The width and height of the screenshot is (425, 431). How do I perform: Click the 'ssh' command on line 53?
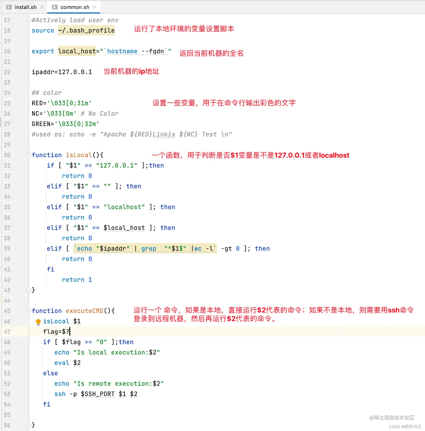click(x=60, y=394)
